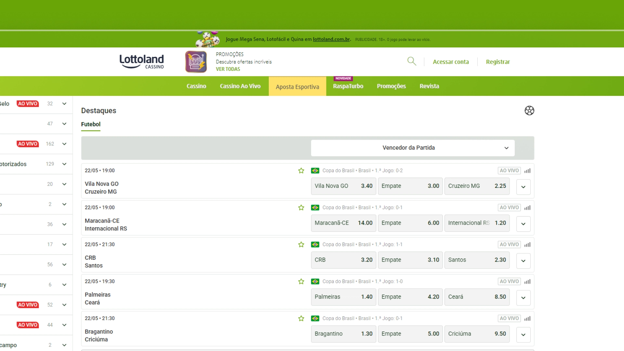Bet on Criciúma at 9.50
This screenshot has width=624, height=351.
click(x=477, y=334)
